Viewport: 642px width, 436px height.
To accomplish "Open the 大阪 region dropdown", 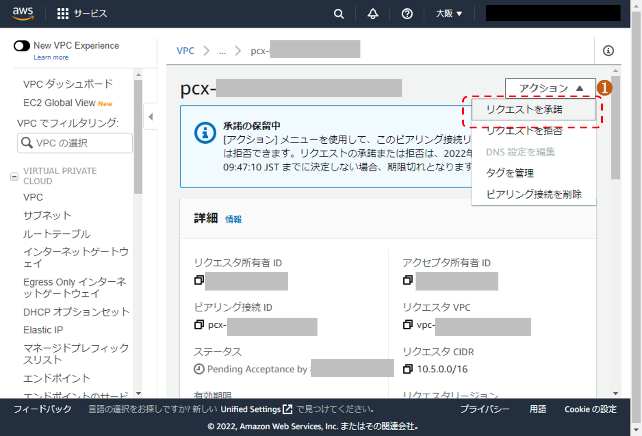I will pyautogui.click(x=448, y=14).
